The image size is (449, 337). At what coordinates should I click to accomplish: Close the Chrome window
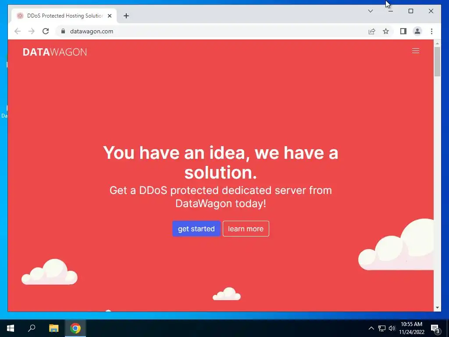431,11
